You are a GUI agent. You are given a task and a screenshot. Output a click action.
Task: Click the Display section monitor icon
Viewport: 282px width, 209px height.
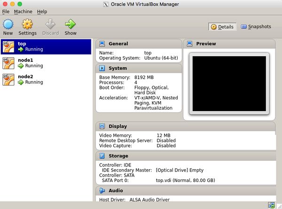[102, 127]
